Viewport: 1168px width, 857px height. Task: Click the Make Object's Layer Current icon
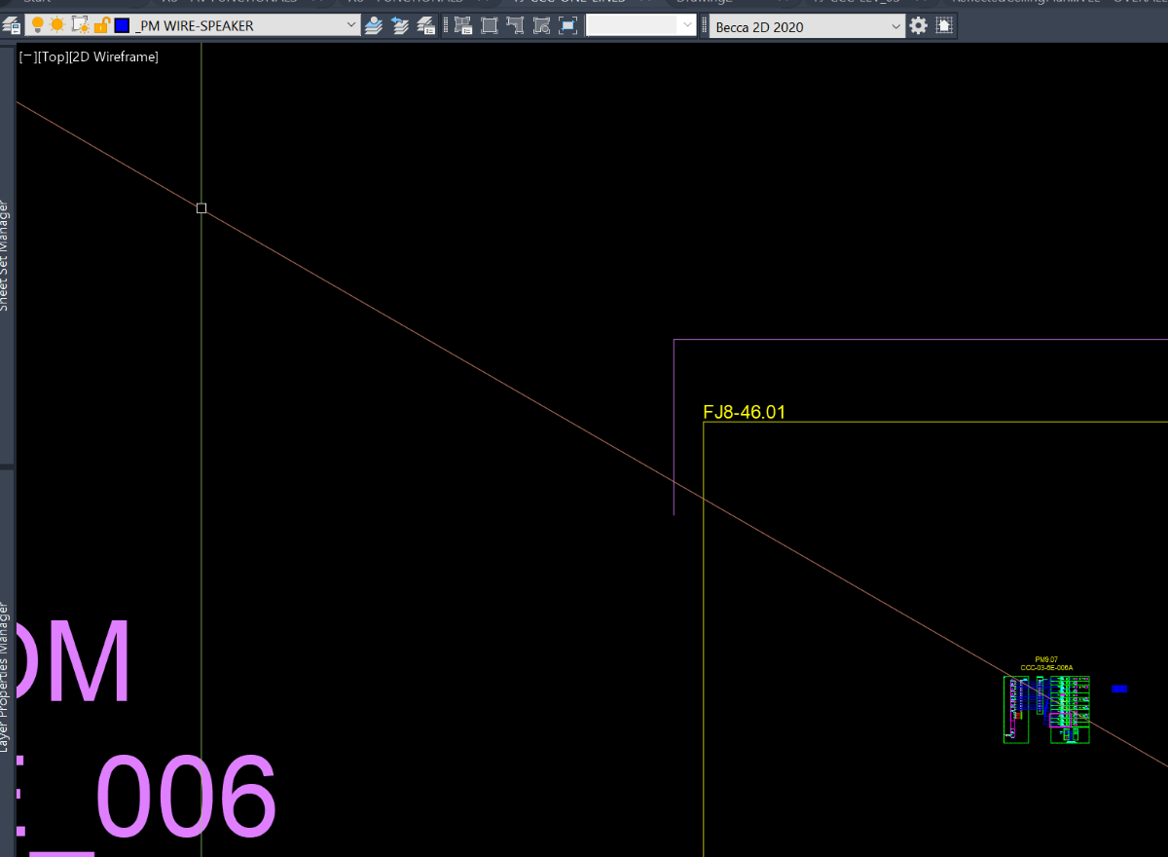[374, 26]
